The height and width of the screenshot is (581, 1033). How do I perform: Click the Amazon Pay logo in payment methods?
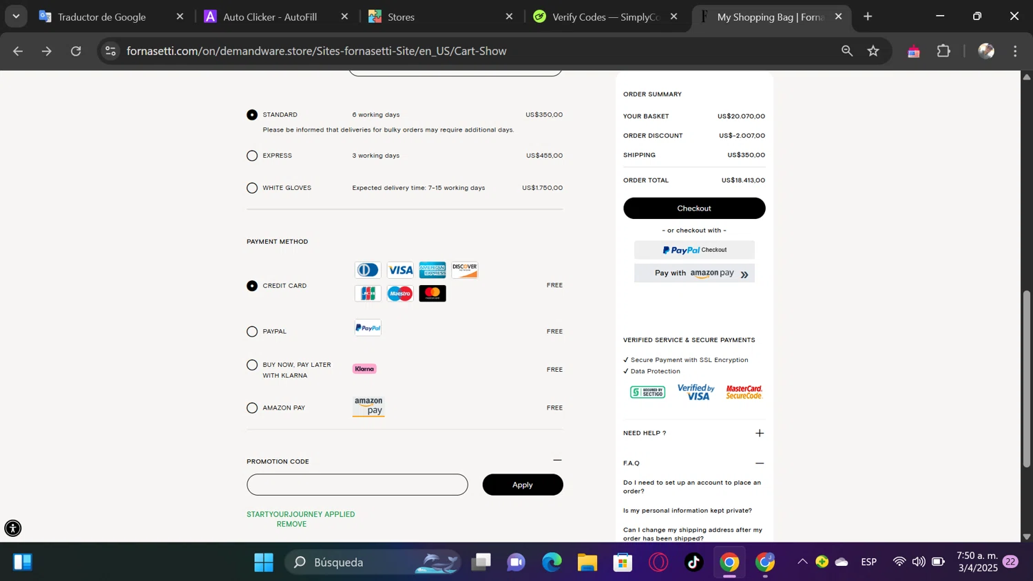368,407
